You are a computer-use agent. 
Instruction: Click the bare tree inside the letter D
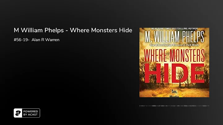(x=180, y=77)
